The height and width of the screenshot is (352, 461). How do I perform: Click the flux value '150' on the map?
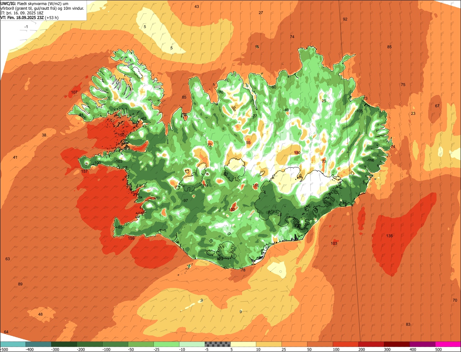(x=121, y=135)
